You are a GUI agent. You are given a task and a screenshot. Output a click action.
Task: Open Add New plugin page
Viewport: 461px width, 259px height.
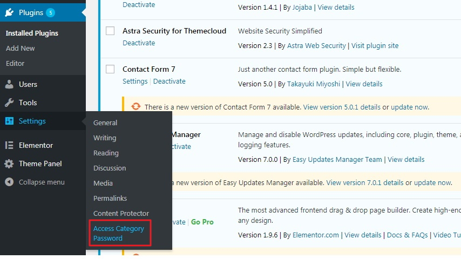pos(21,48)
